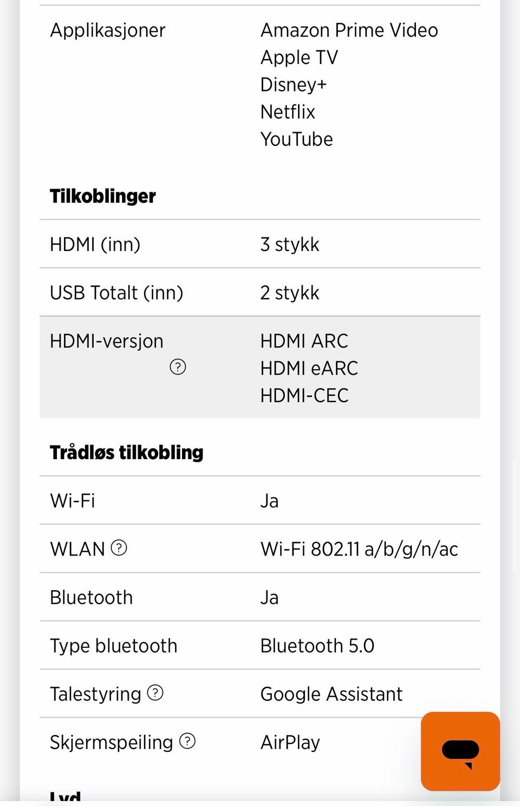Select the HDMI-versjon label
The height and width of the screenshot is (806, 520).
(107, 341)
